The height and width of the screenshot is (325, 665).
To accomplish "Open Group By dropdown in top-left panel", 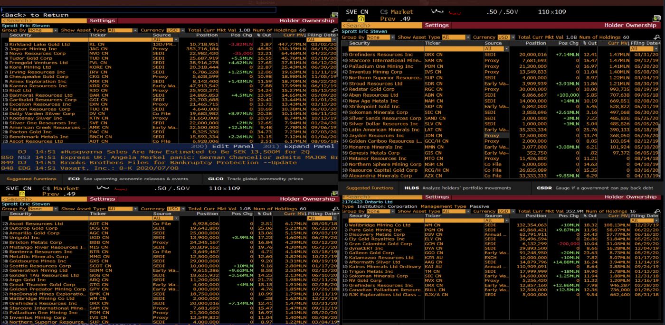I will pyautogui.click(x=43, y=30).
